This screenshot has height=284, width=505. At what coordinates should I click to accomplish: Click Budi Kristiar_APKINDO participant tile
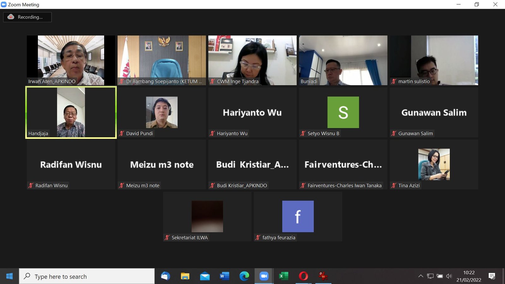click(x=252, y=164)
